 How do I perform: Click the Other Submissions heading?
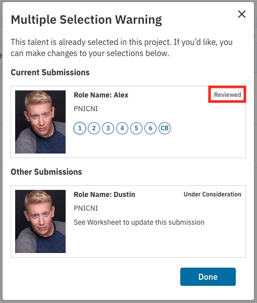click(46, 172)
